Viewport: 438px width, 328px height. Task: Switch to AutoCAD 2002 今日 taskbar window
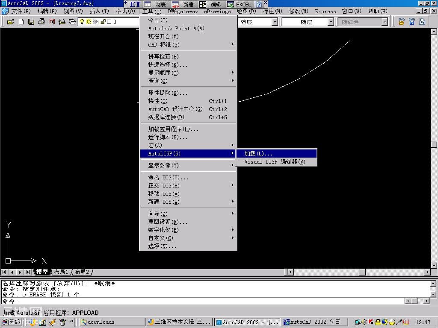pyautogui.click(x=315, y=322)
